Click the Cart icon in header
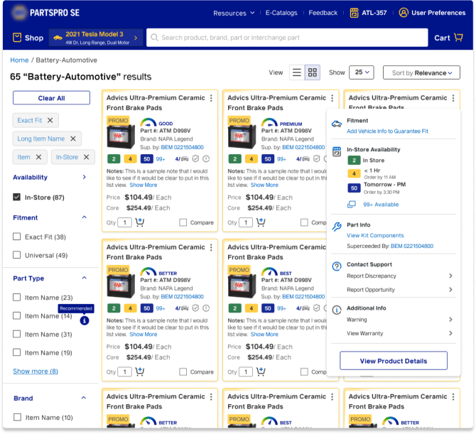 (458, 38)
